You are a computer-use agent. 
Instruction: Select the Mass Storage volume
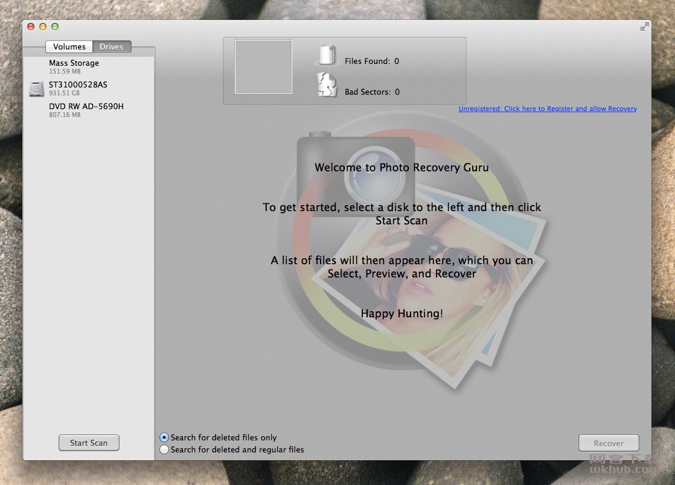click(x=88, y=66)
